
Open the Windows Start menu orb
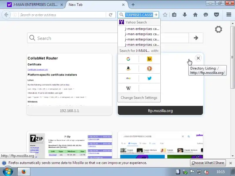[x=8, y=172]
